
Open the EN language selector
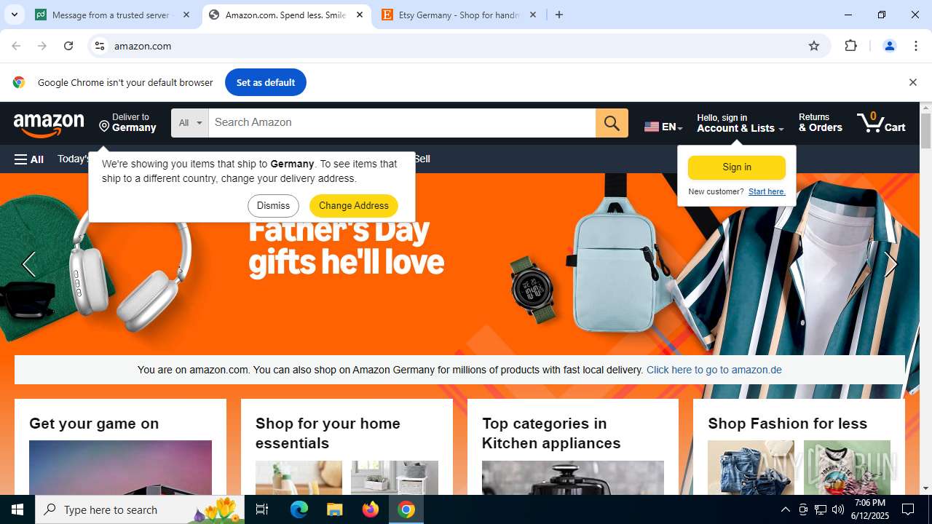click(x=663, y=127)
